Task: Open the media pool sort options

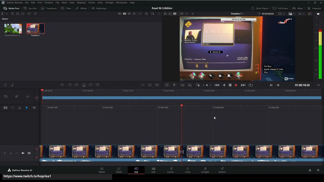Action: click(153, 14)
